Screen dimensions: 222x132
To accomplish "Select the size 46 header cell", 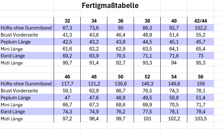I will (67, 77).
